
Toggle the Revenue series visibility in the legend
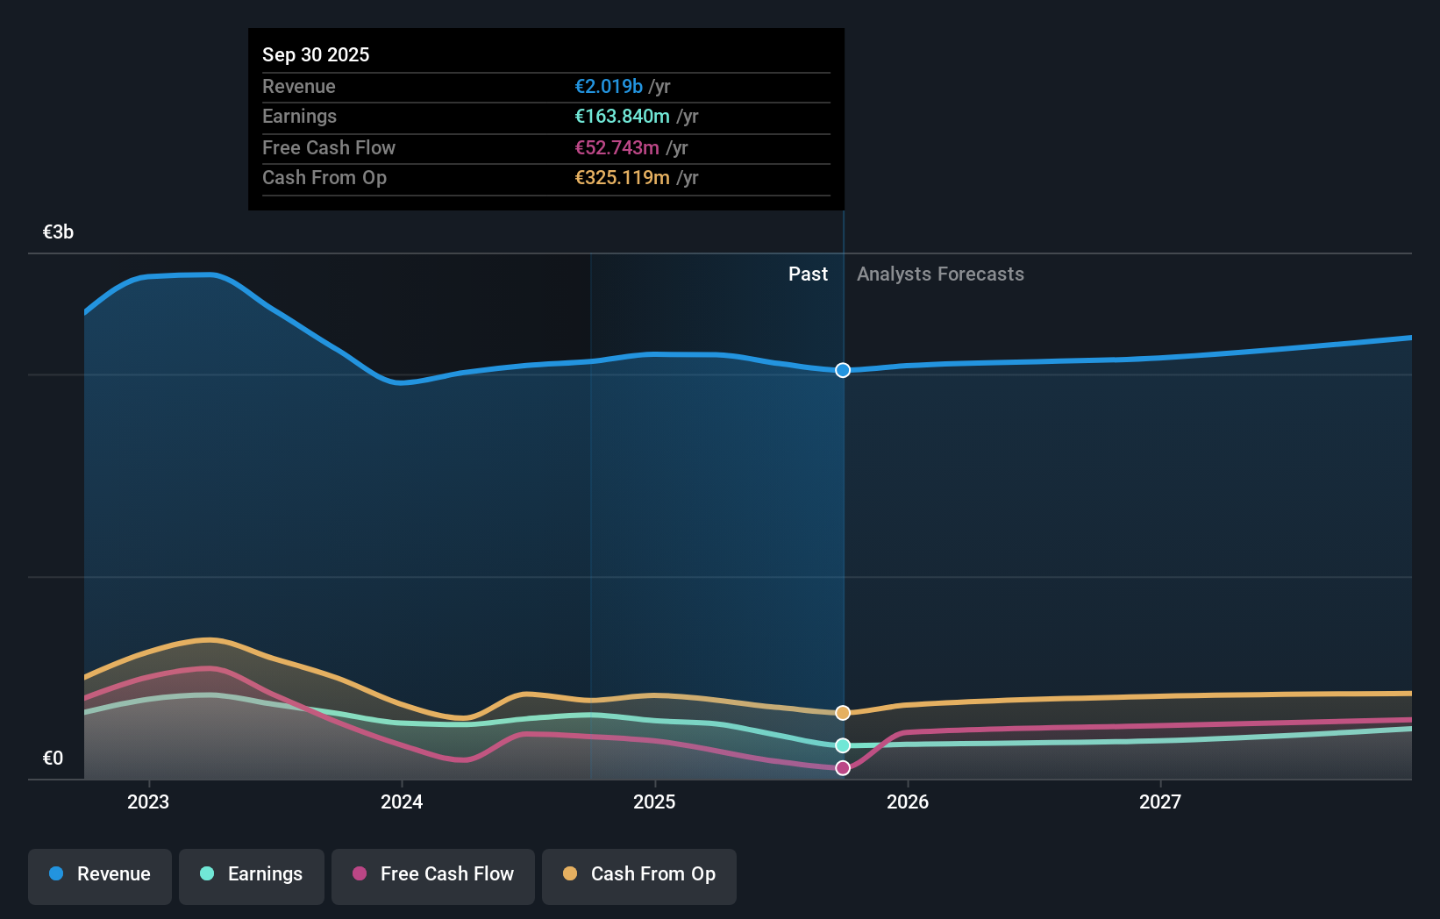tap(99, 874)
